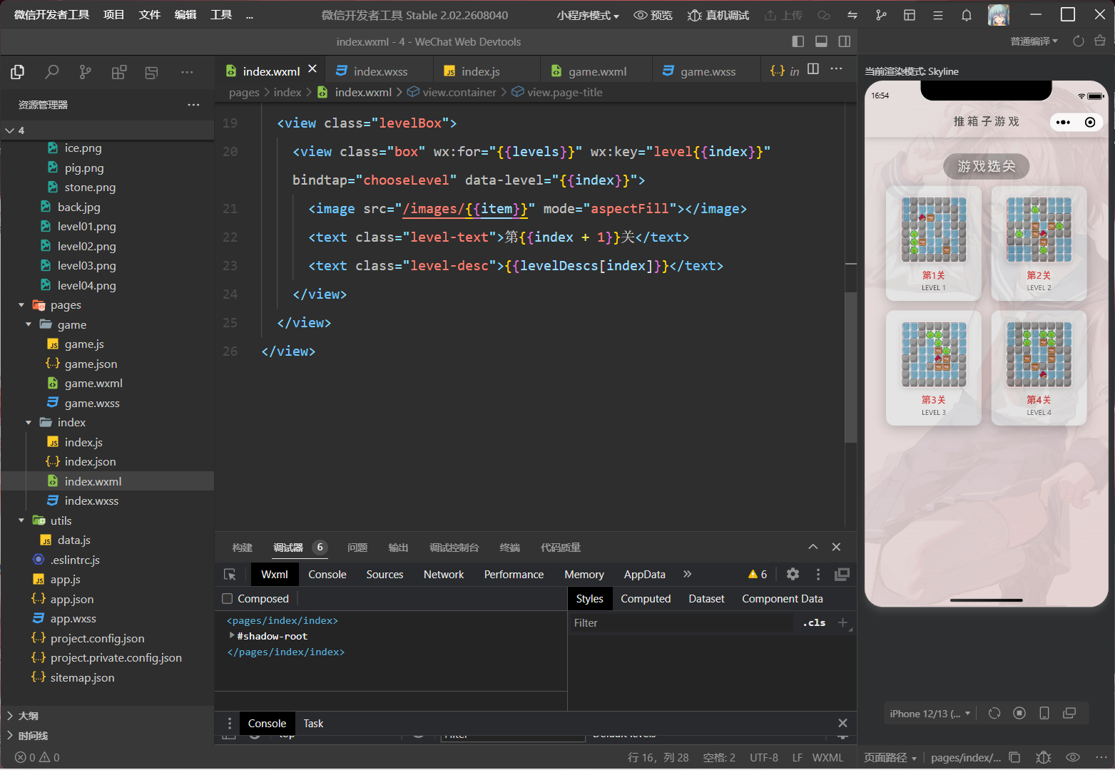Collapse the game folder
The image size is (1115, 770).
coord(29,324)
